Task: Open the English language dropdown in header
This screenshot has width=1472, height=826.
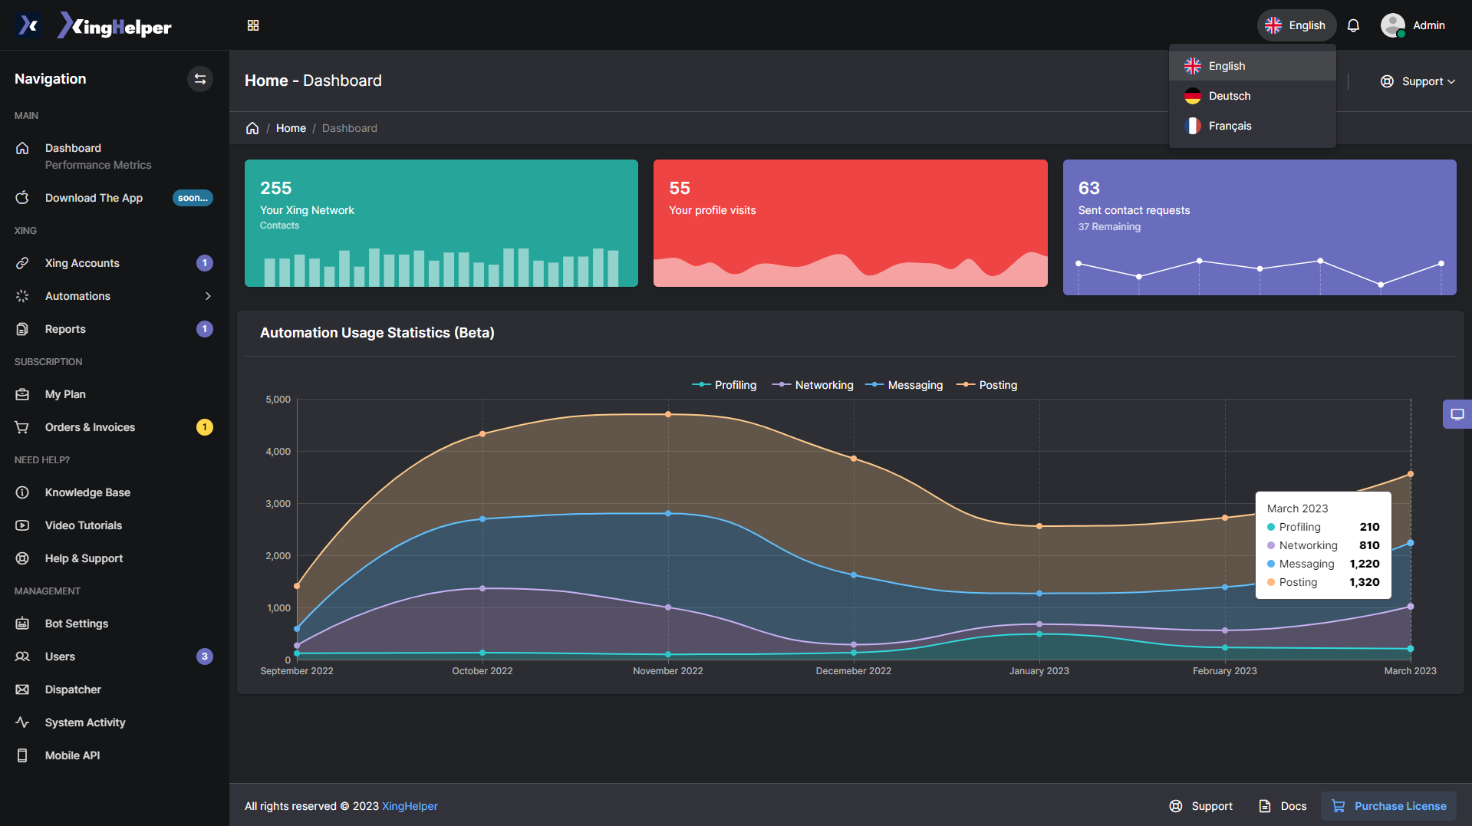Action: 1296,25
